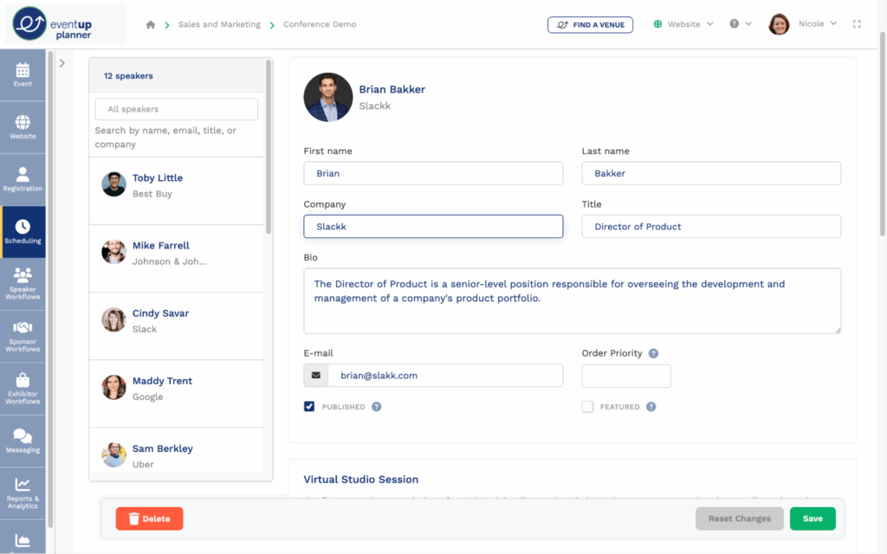Click the Order Priority help icon

[653, 353]
